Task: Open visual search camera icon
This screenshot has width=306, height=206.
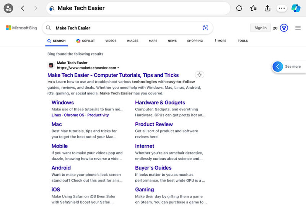Action: [x=205, y=28]
